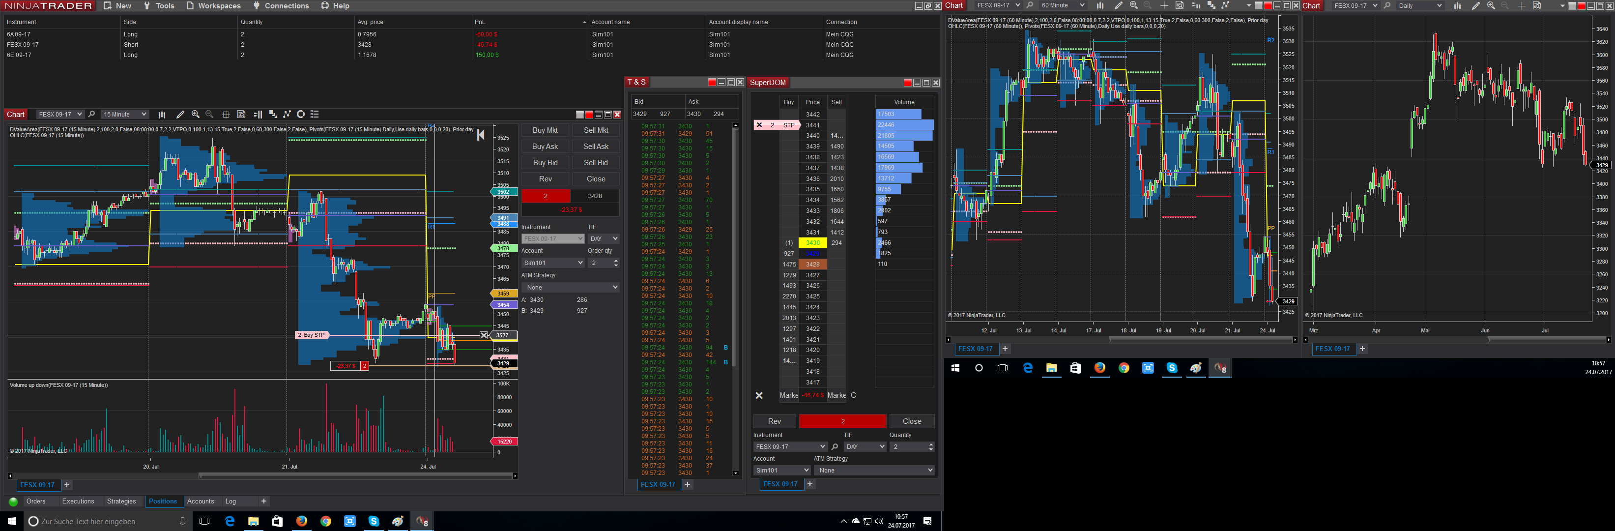The height and width of the screenshot is (531, 1615).
Task: Open indicators dialog in 60 Minute chart
Action: 1211,5
